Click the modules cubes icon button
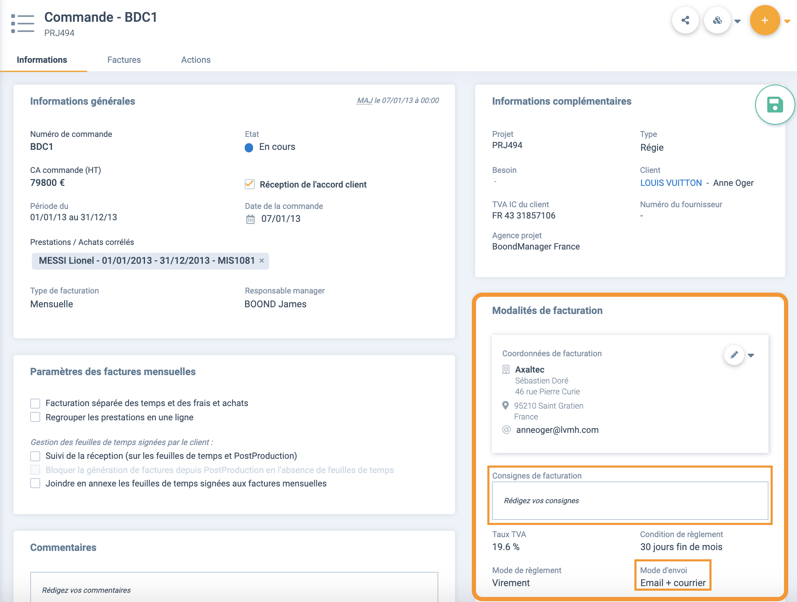The height and width of the screenshot is (602, 797). [x=717, y=20]
